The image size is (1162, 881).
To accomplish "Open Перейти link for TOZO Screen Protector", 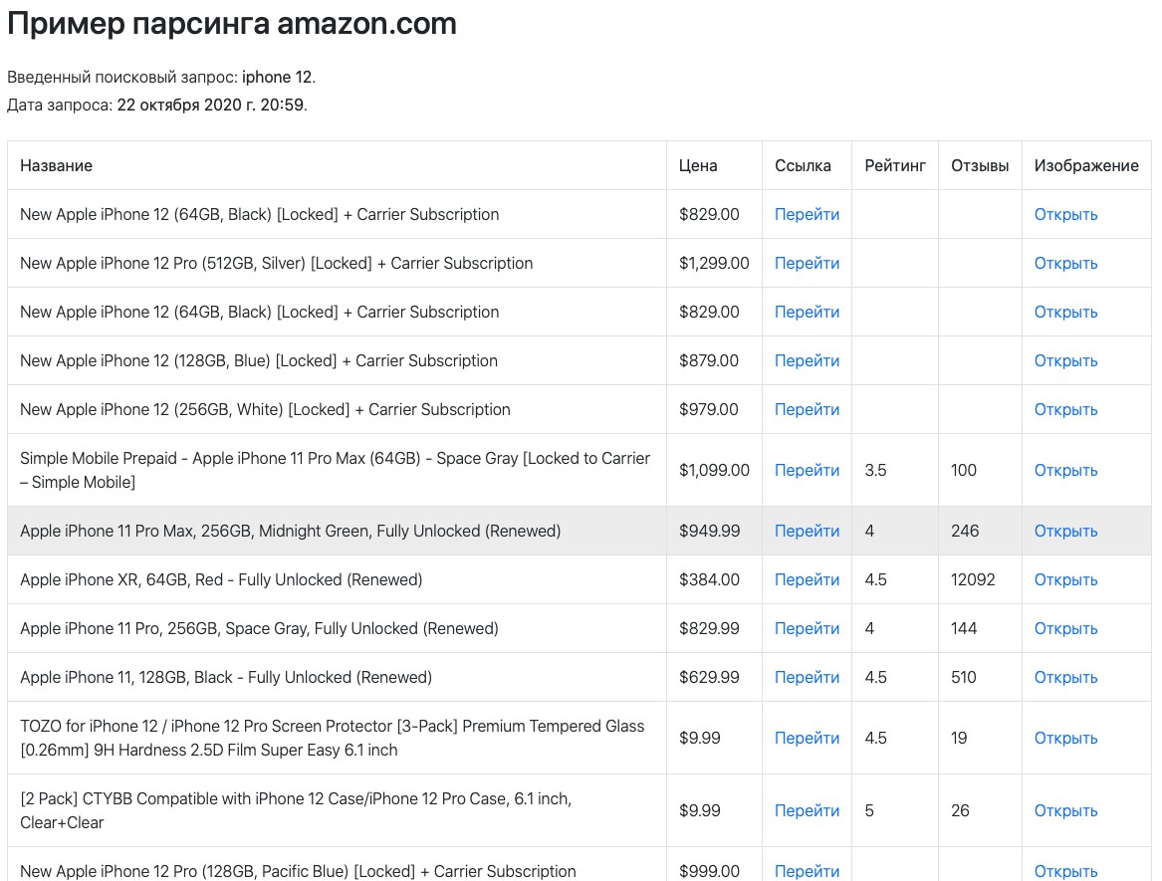I will pos(807,739).
